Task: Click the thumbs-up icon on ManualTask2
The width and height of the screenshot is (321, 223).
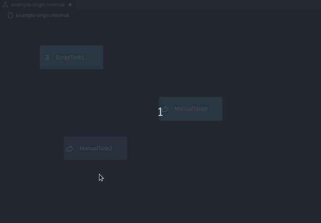Action: [70, 148]
